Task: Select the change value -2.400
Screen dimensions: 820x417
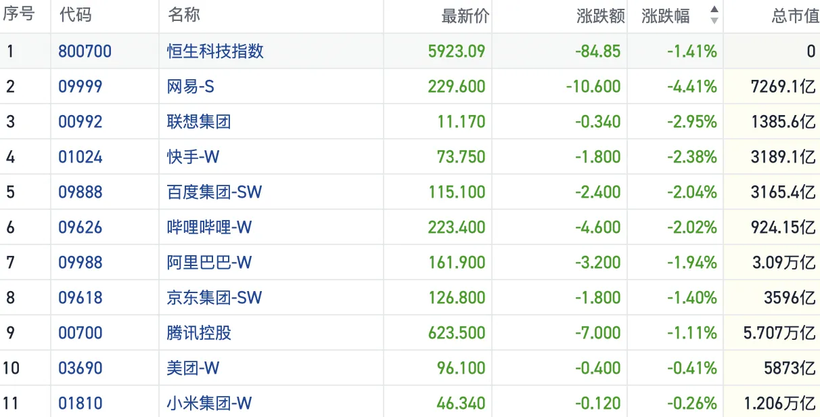Action: pyautogui.click(x=599, y=192)
